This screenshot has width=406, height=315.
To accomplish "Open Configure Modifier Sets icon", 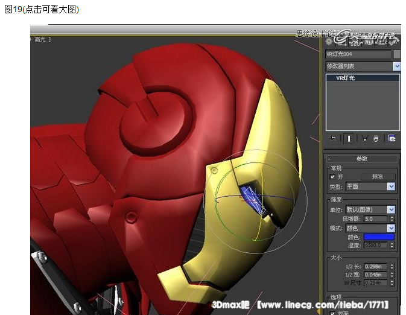I will tap(392, 139).
